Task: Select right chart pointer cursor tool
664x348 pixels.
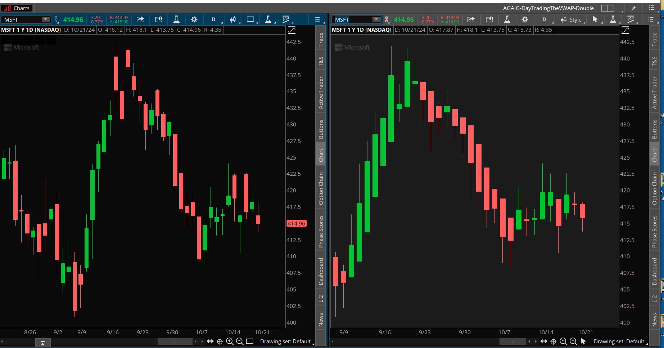Action: [596, 19]
